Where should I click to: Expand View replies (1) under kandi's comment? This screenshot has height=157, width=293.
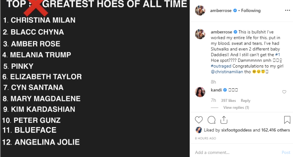236,108
